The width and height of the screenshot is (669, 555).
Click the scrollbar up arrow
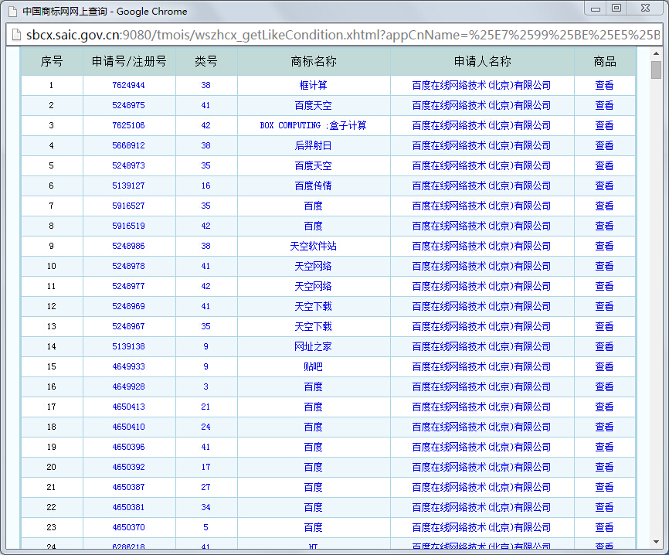[x=656, y=53]
